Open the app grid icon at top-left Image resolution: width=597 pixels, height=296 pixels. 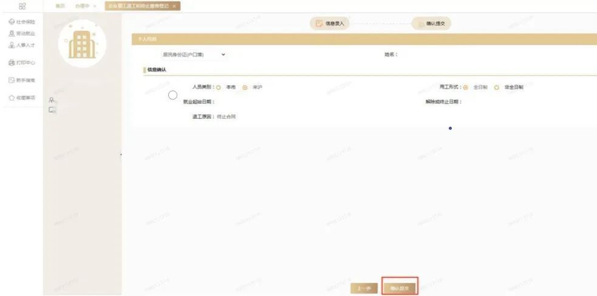coord(22,6)
